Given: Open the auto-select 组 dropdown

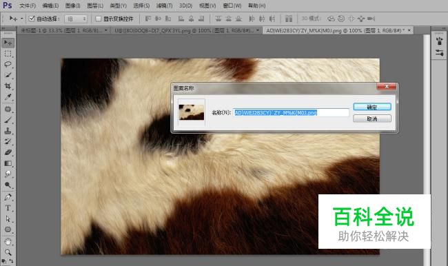Looking at the screenshot, I should coord(76,19).
